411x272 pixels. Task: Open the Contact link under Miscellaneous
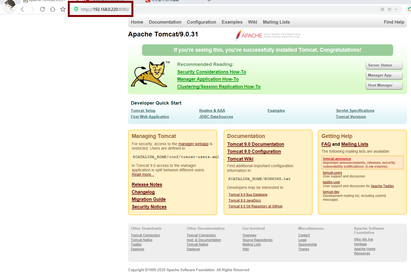(304, 235)
